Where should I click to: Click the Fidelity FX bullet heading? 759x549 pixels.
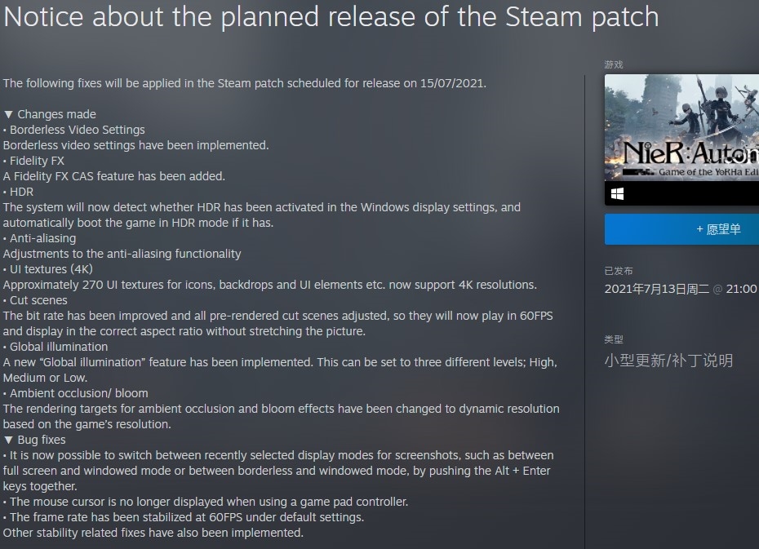click(x=37, y=161)
